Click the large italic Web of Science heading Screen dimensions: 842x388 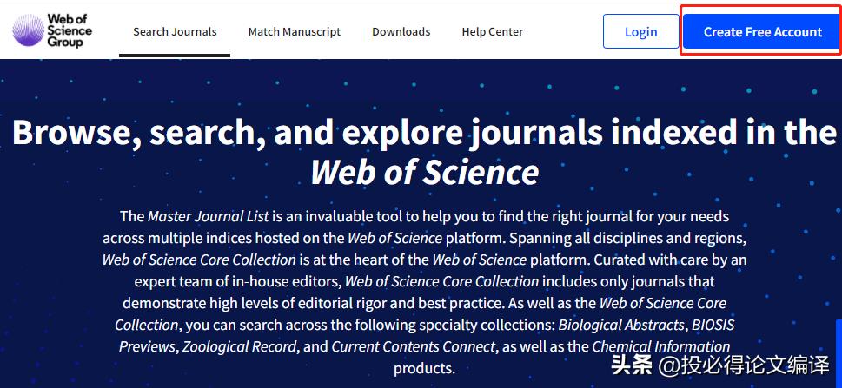point(424,171)
